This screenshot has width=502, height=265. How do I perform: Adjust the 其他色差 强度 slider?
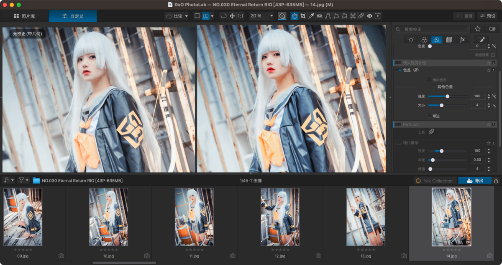coord(447,96)
